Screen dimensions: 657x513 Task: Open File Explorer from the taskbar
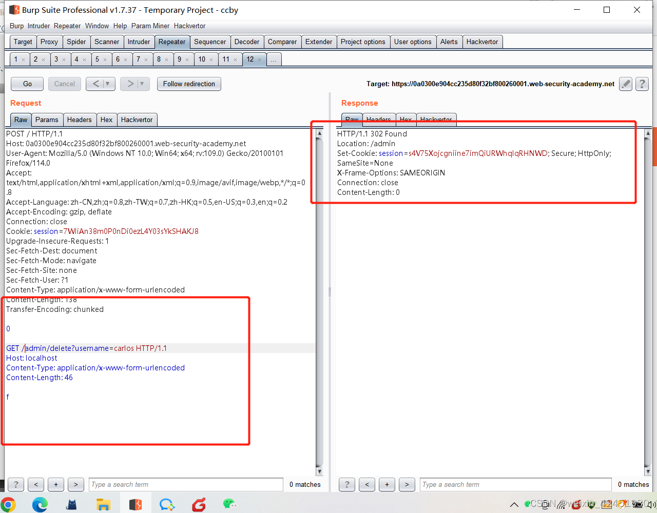(103, 504)
